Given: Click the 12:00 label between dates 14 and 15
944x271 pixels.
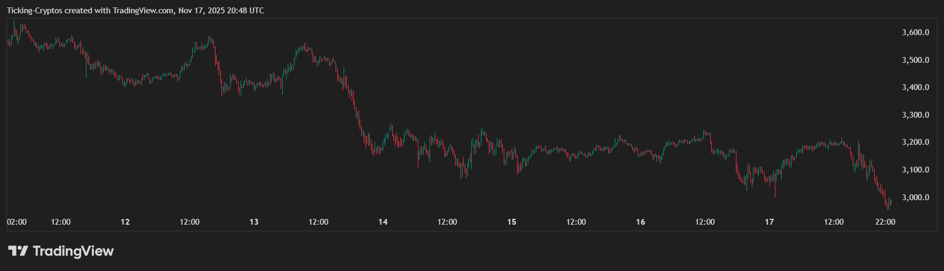Looking at the screenshot, I should click(x=447, y=222).
